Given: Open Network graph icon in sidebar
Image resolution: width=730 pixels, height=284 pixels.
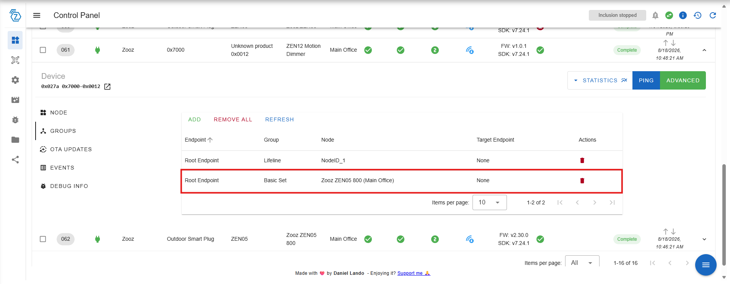Looking at the screenshot, I should point(15,160).
